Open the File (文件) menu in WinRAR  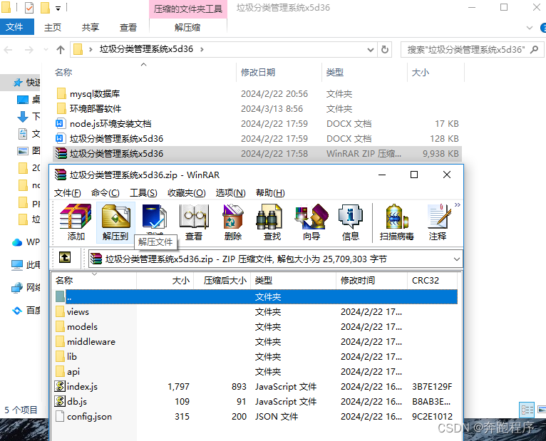click(x=68, y=193)
